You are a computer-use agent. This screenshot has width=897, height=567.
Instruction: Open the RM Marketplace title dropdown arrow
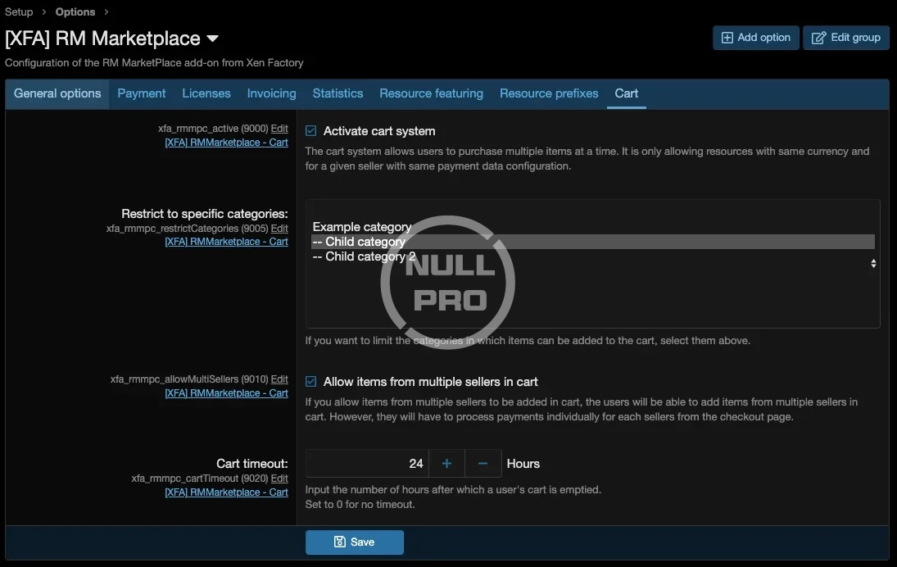coord(213,39)
